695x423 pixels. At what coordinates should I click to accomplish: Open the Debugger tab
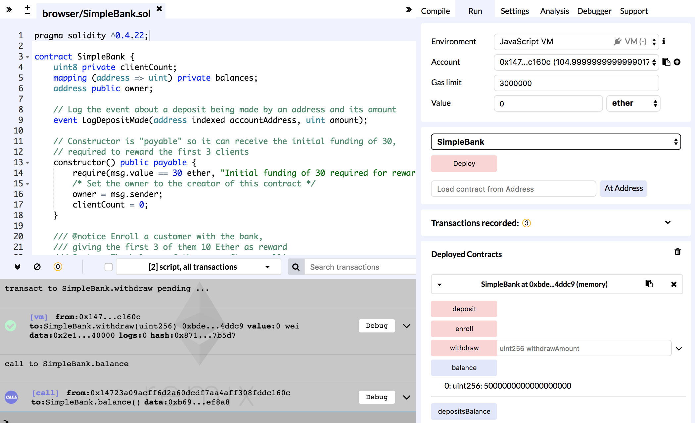click(594, 11)
